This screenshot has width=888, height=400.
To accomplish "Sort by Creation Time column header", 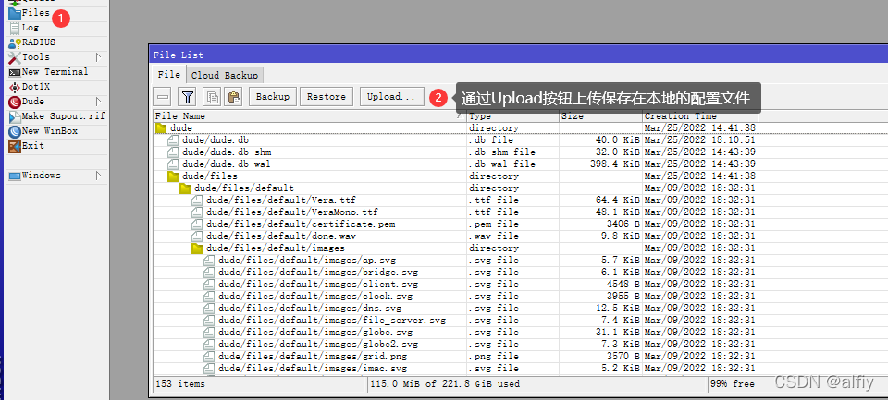I will (x=699, y=116).
